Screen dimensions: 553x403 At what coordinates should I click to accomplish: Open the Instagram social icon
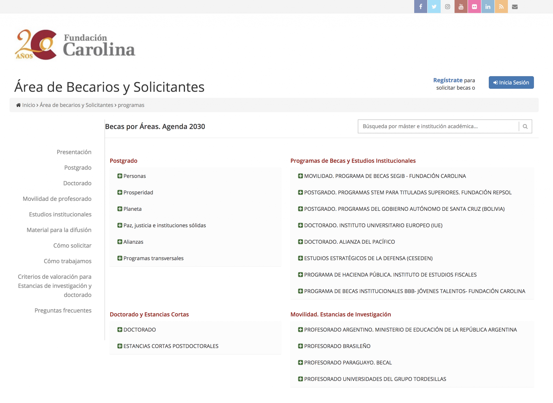(447, 6)
